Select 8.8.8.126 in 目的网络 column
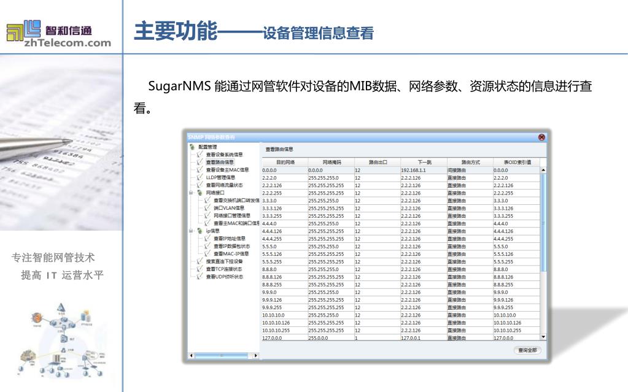The image size is (628, 392). 285,277
